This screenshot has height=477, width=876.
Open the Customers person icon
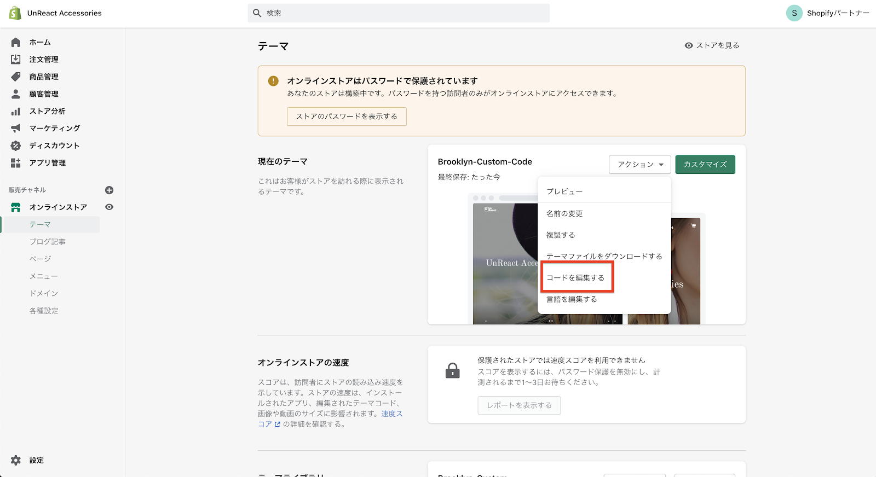16,94
